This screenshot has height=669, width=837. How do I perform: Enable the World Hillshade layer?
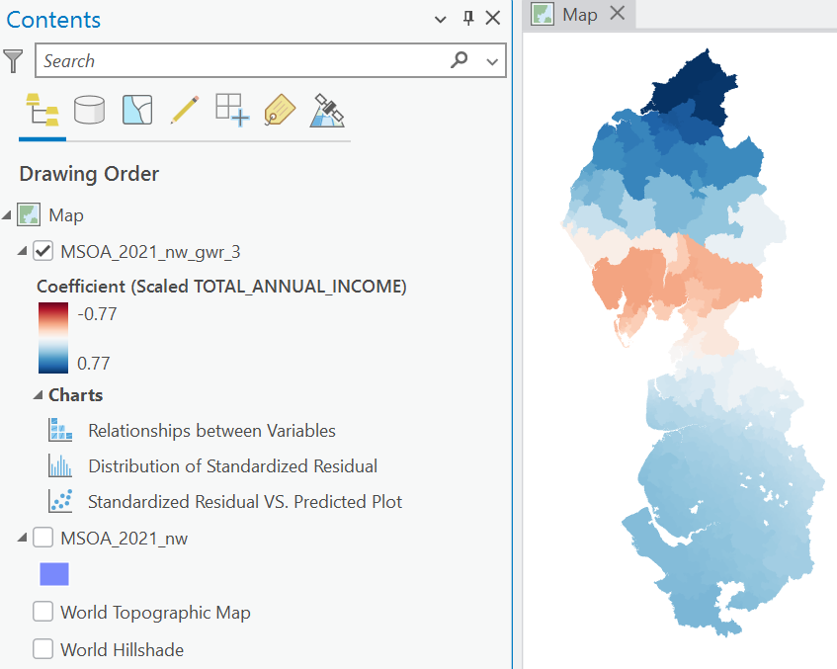pos(43,649)
